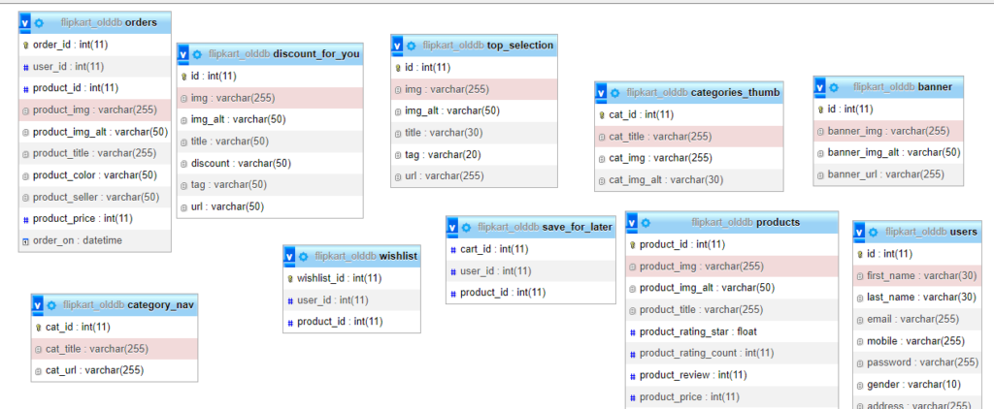The height and width of the screenshot is (409, 994).
Task: Select 'mobile : varchar(255)' in users
Action: [x=917, y=341]
